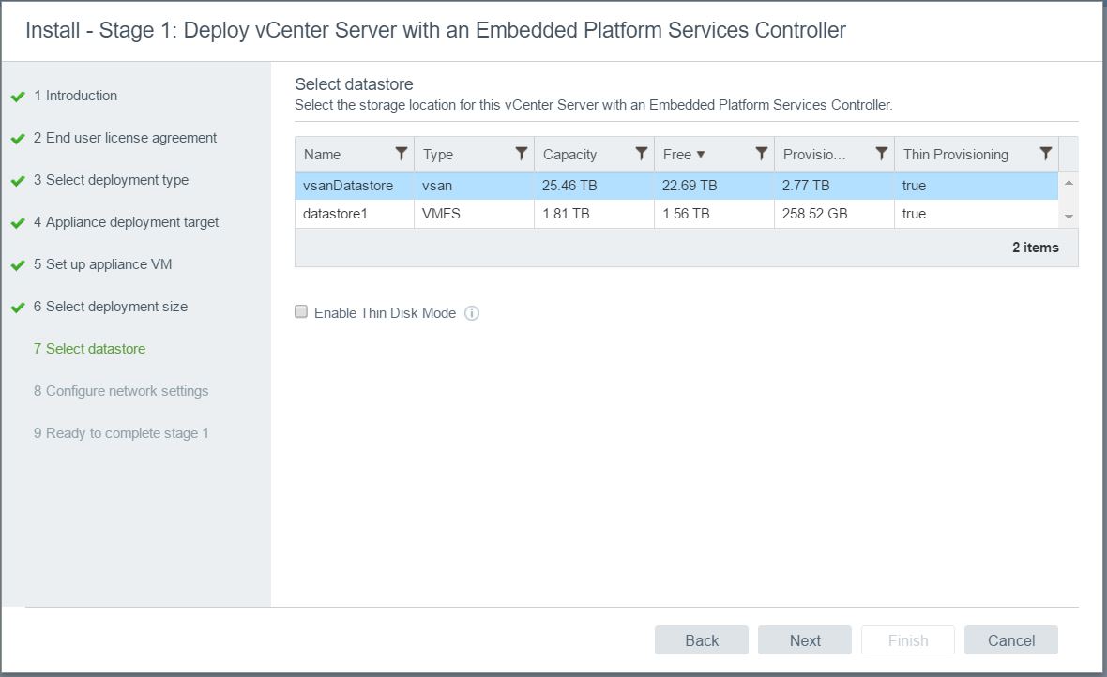Viewport: 1107px width, 677px height.
Task: Click the Next button
Action: (805, 640)
